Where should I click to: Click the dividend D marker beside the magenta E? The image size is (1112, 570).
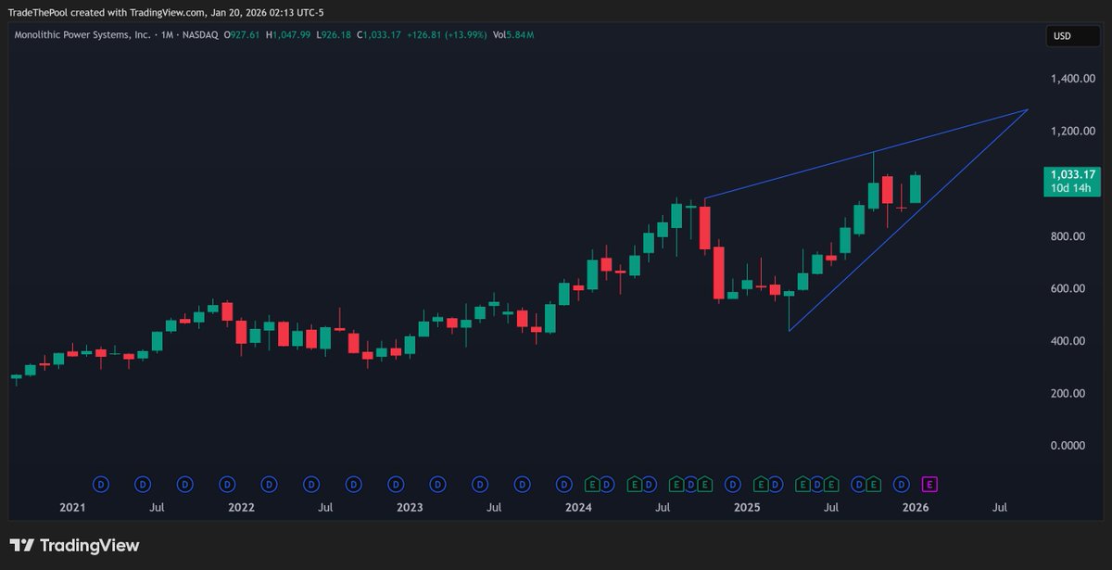[901, 484]
